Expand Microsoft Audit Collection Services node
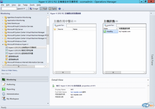The image size is (155, 109). click(x=3, y=26)
